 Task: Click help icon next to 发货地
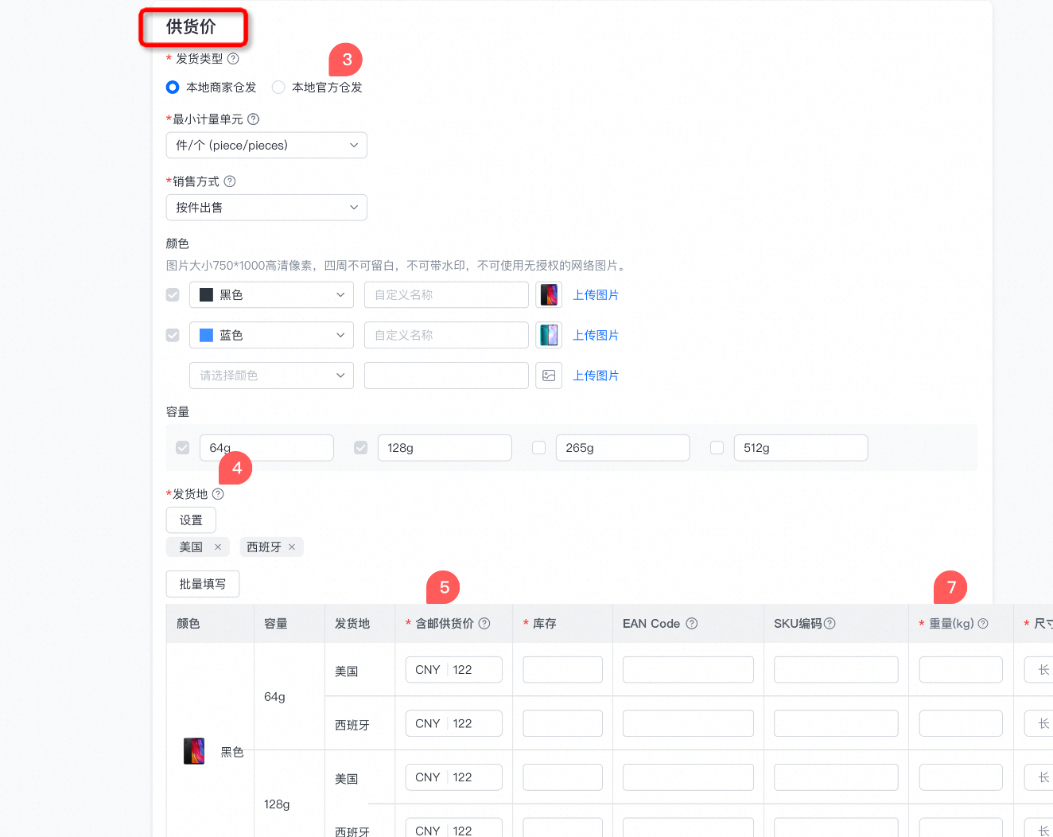pyautogui.click(x=218, y=494)
